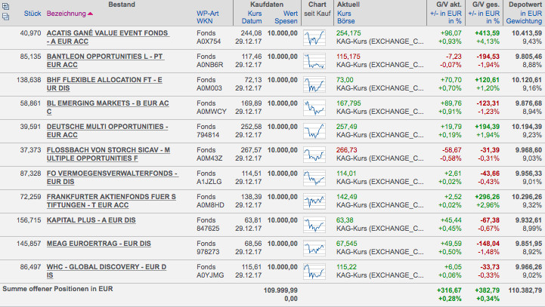Sort by the Kaufdaten Kurs header
Image resolution: width=545 pixels, height=307 pixels.
coord(255,14)
